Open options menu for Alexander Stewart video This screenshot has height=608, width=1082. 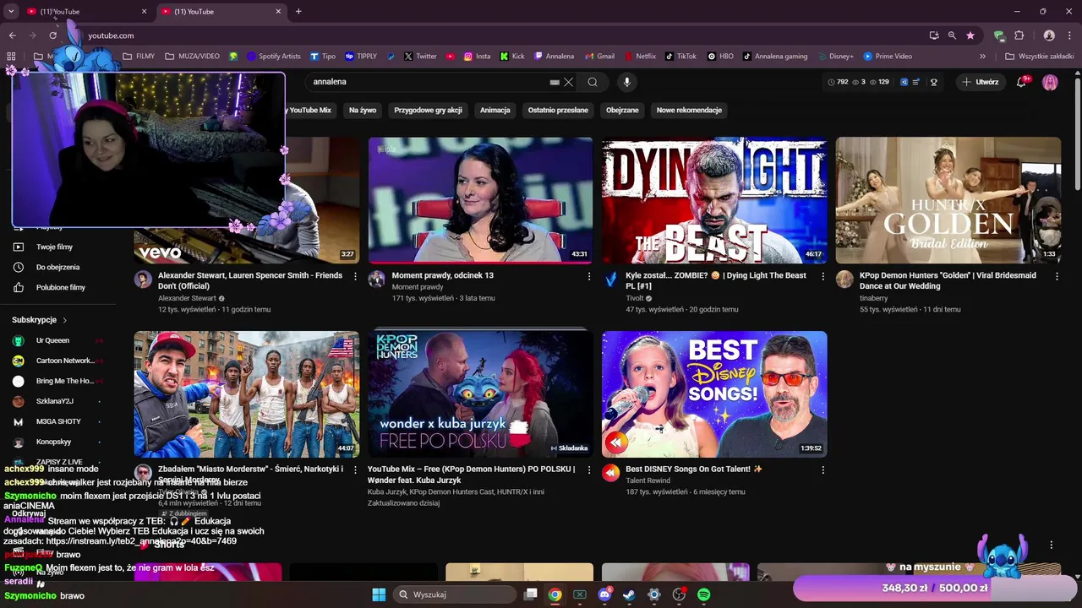click(355, 276)
